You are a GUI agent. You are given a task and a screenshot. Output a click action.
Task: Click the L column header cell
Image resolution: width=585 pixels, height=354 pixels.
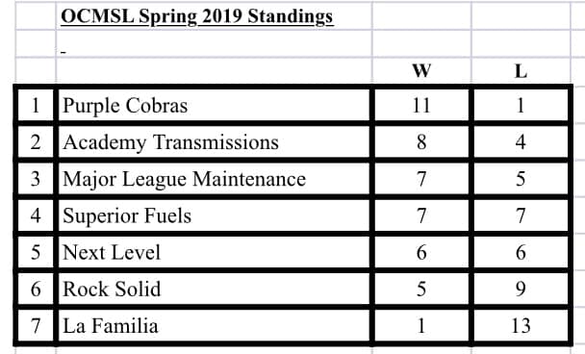(x=521, y=70)
